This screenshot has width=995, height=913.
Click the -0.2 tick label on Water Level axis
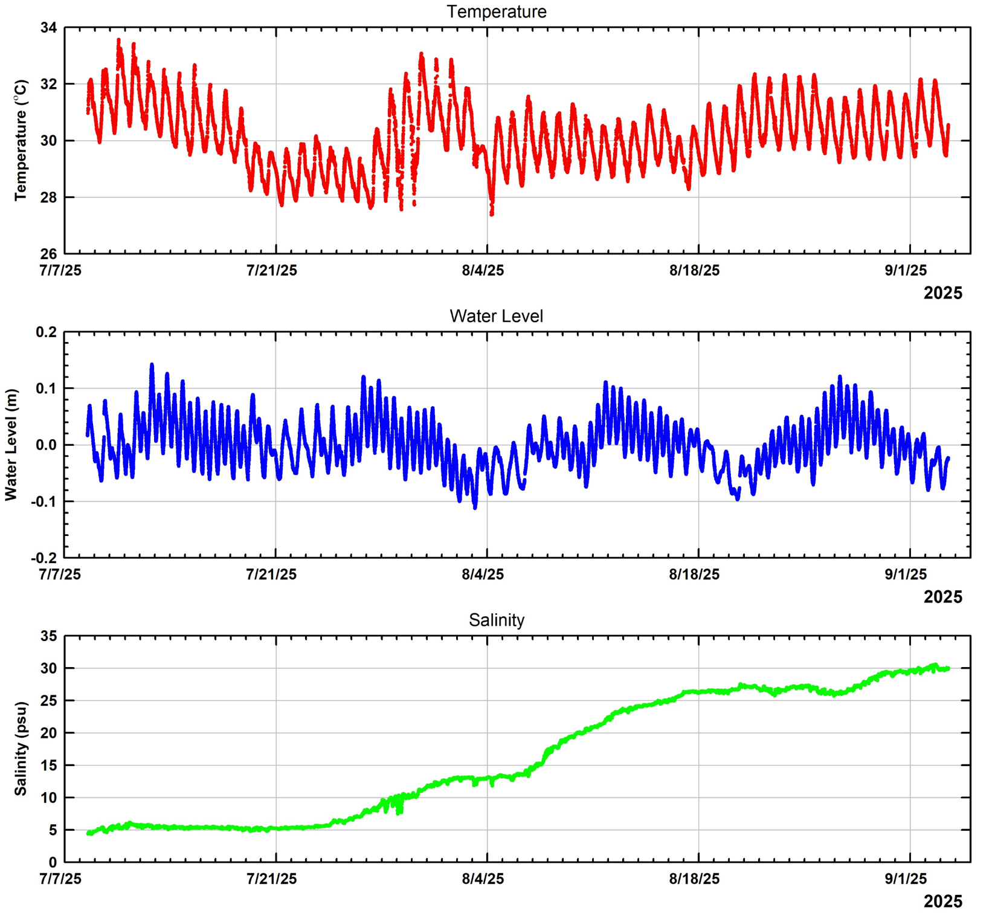pos(43,558)
